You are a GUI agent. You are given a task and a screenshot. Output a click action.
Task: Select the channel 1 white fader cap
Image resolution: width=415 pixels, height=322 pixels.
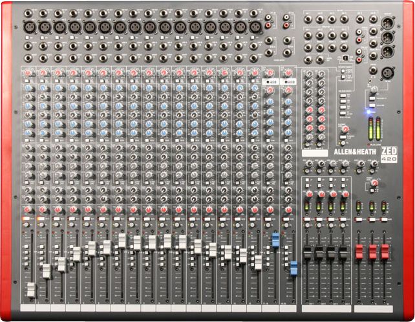[31, 290]
